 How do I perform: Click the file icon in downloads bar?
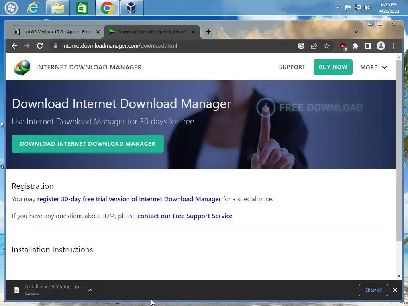tap(17, 290)
